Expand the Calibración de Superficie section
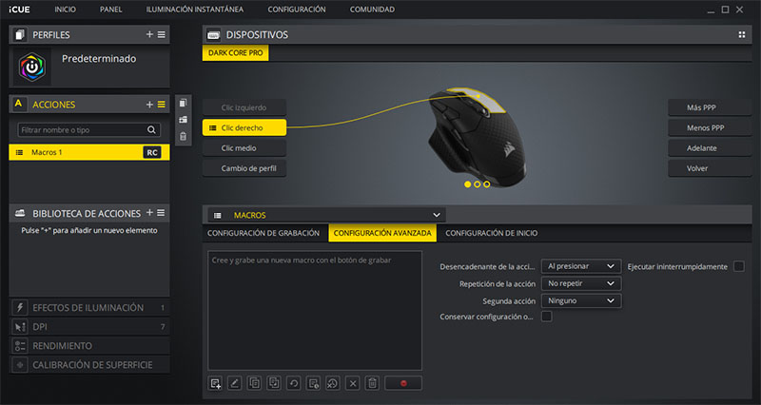The height and width of the screenshot is (405, 761). point(89,365)
